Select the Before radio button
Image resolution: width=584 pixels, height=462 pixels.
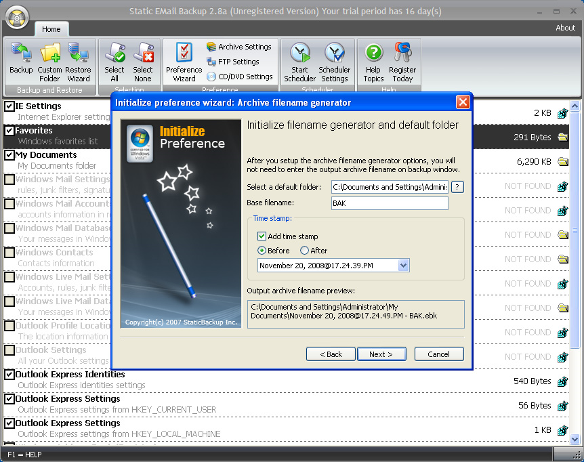[262, 251]
